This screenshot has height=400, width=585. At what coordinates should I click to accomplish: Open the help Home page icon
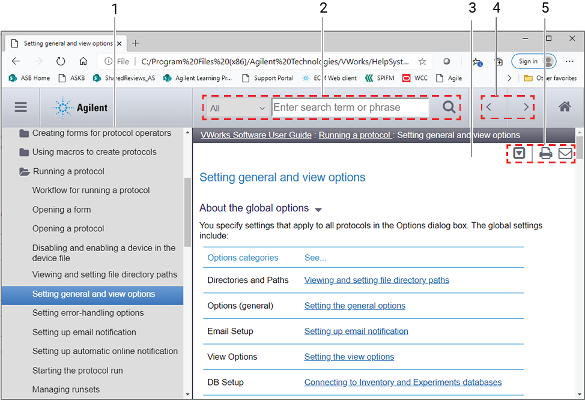point(565,107)
